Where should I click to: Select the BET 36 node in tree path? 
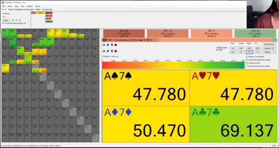click(49, 13)
